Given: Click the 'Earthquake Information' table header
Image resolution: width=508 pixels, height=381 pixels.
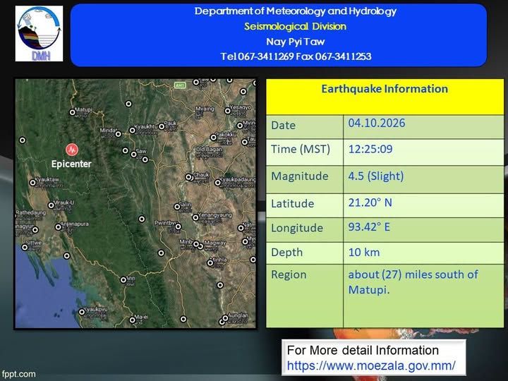Looking at the screenshot, I should 385,89.
